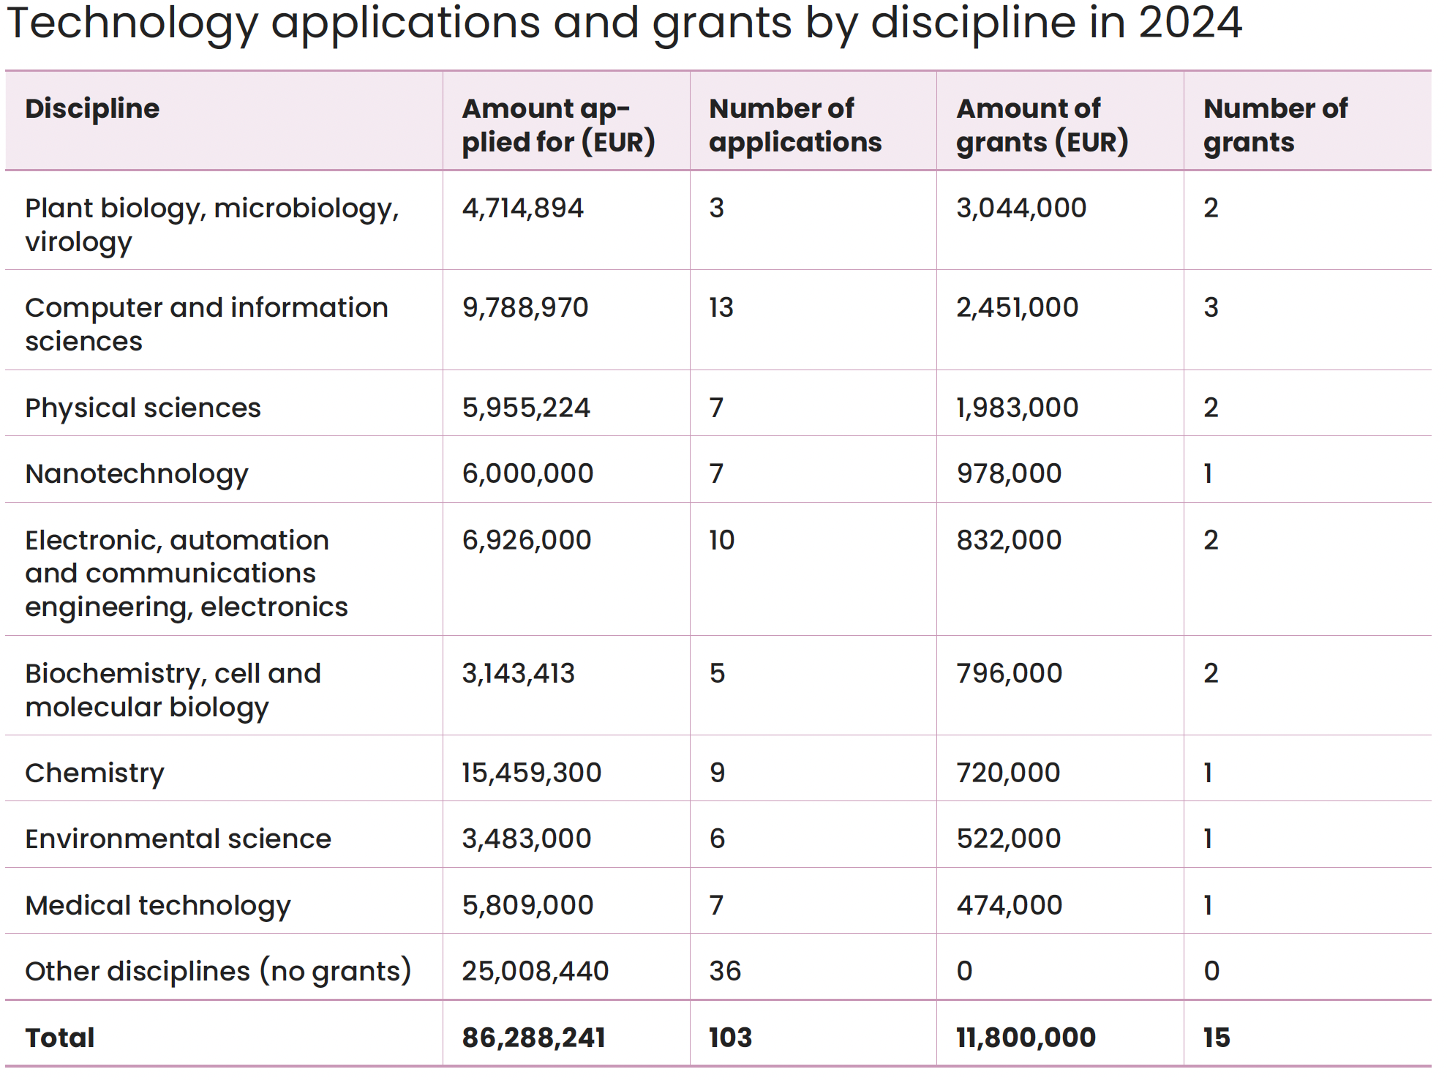This screenshot has height=1080, width=1447.
Task: Click the applications count 6
Action: (717, 839)
